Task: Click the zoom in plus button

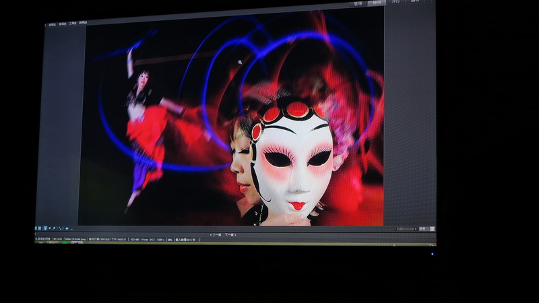Action: point(416,229)
